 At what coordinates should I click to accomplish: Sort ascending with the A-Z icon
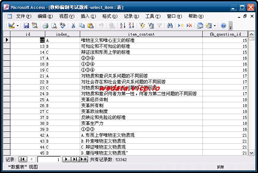pyautogui.click(x=123, y=26)
